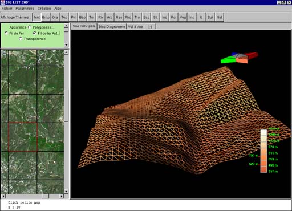Image resolution: width=292 pixels, height=211 pixels.
Task: Click the appearance panel up arrow
Action: click(x=66, y=26)
